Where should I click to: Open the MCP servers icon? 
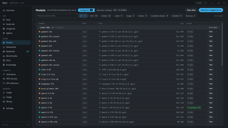4,79
